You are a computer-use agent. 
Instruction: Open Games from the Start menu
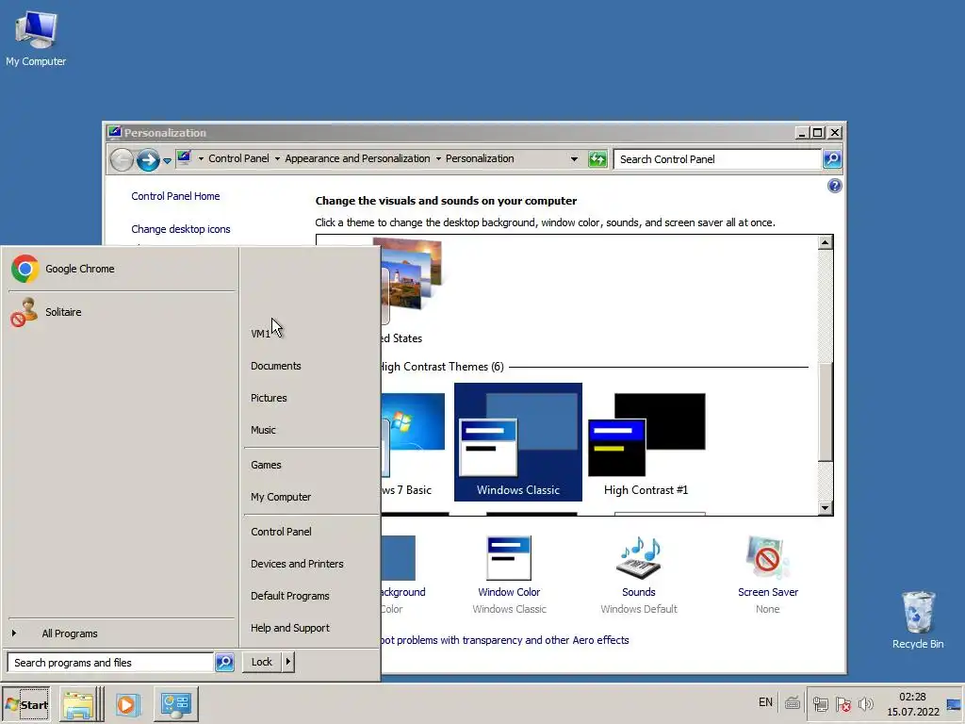click(x=311, y=465)
